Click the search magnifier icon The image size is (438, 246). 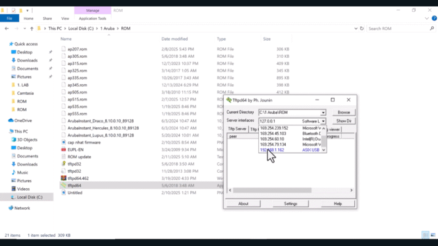(432, 28)
